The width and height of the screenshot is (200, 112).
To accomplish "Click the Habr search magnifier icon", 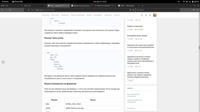I will point(142,15).
